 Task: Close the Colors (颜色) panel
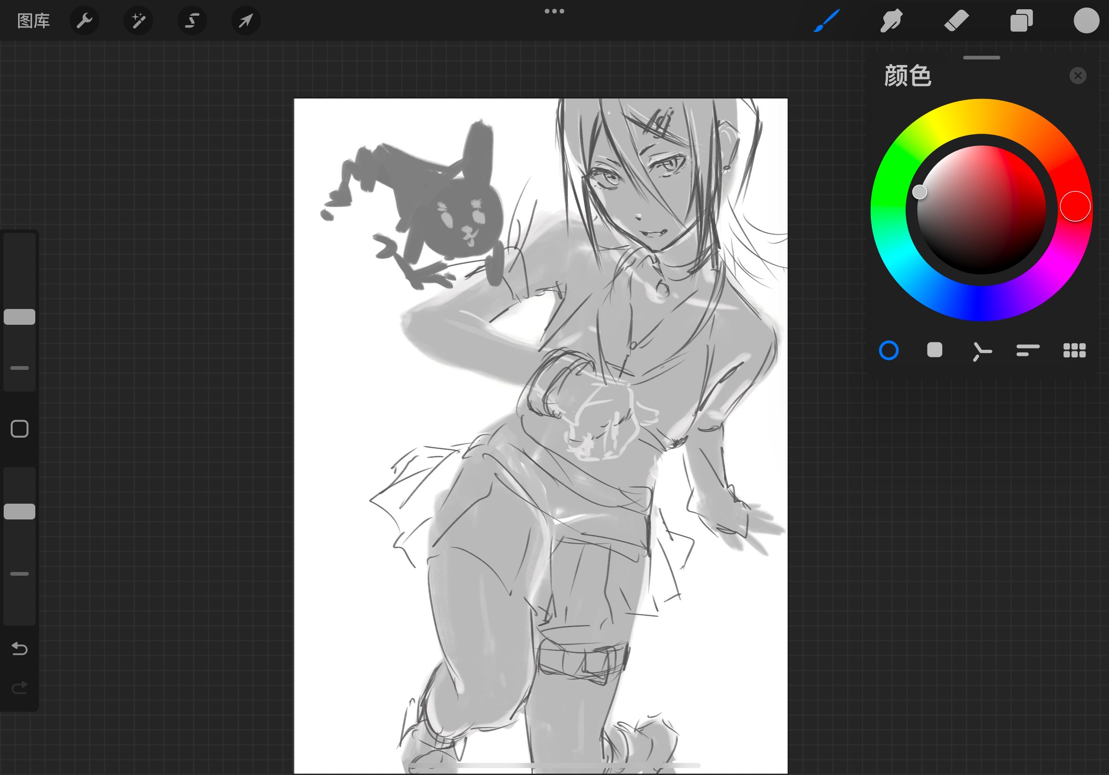pyautogui.click(x=1077, y=76)
